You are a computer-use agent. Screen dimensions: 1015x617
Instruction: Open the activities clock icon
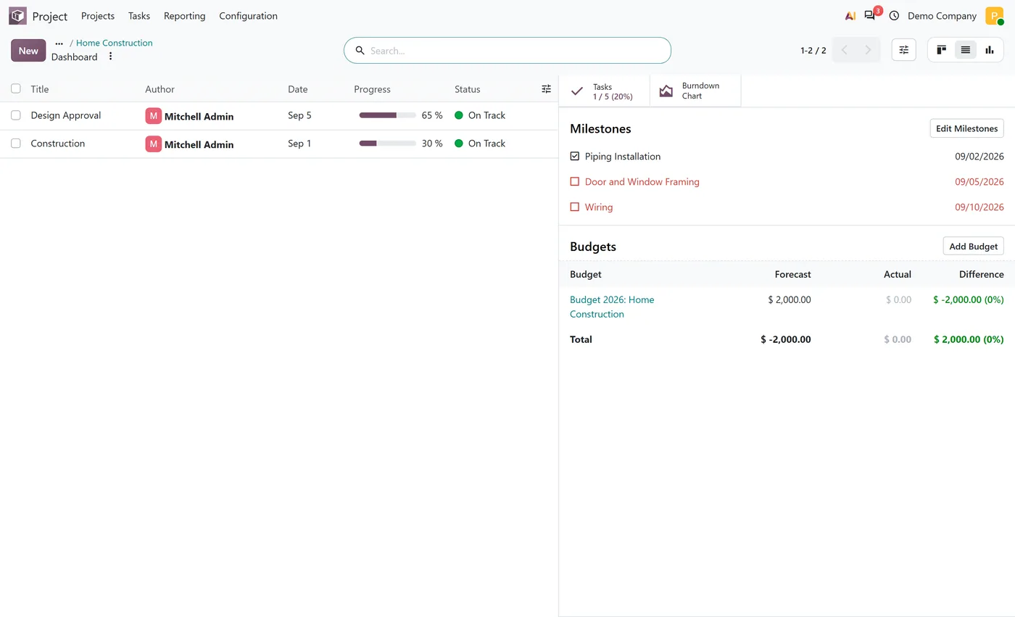point(894,15)
